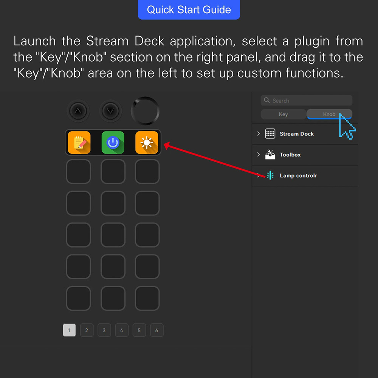Go to page 2
This screenshot has width=378, height=378.
(87, 330)
